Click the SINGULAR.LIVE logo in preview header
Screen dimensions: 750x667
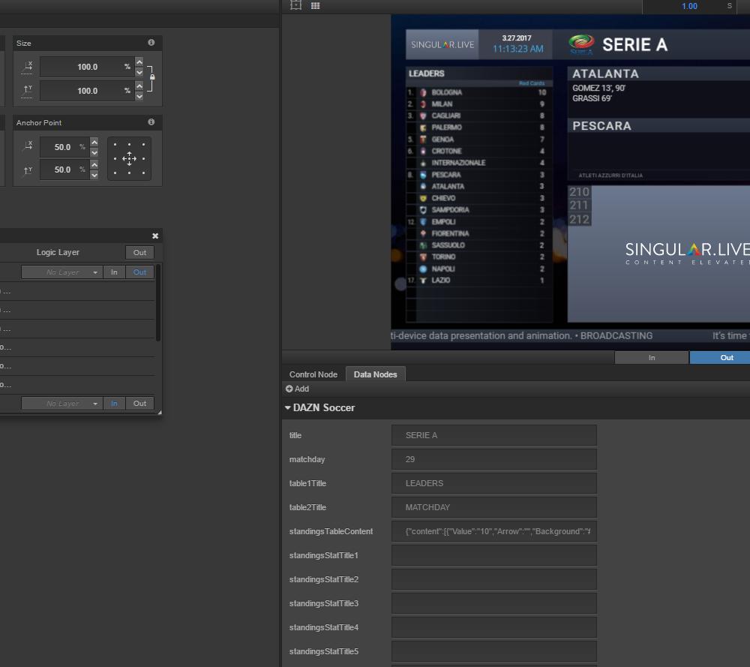(x=442, y=44)
